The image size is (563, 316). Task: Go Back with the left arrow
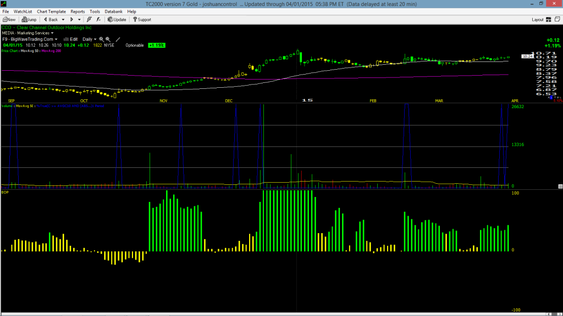click(51, 20)
